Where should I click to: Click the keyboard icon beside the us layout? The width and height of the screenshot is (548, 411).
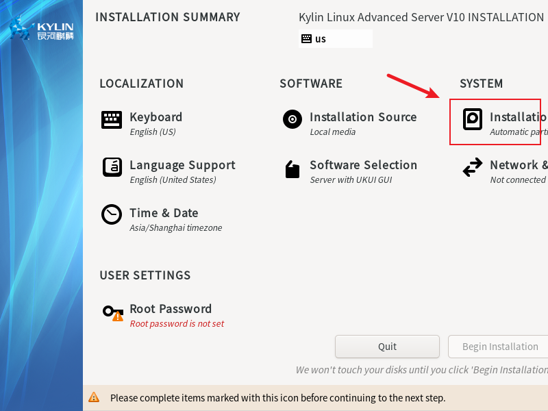[307, 39]
